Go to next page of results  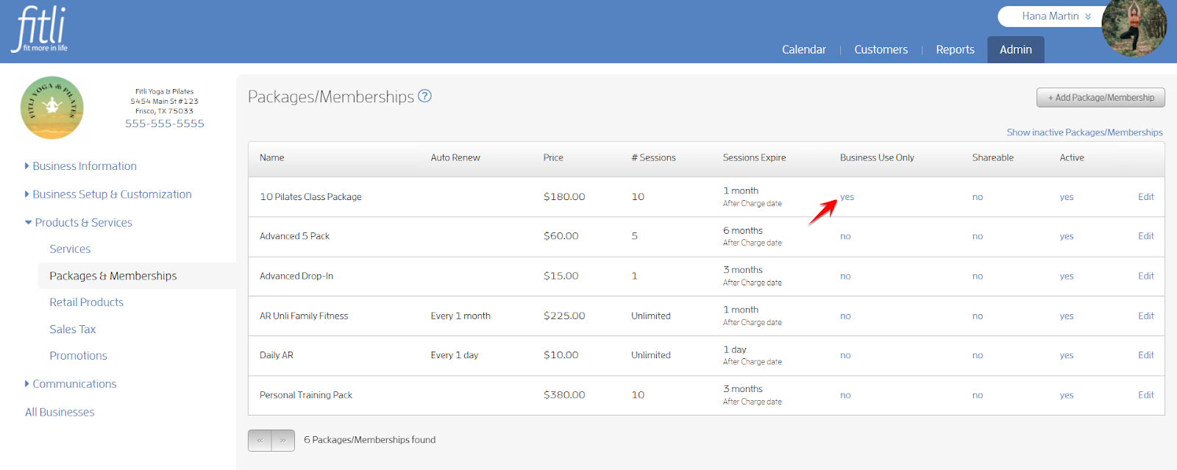[283, 441]
